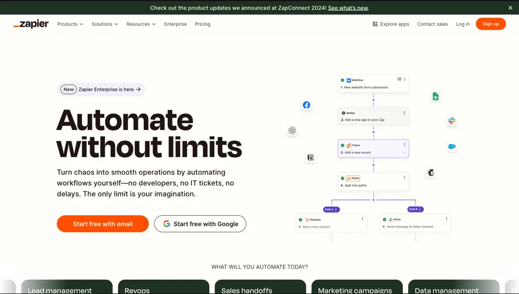Click the Google Sheets icon

point(435,96)
